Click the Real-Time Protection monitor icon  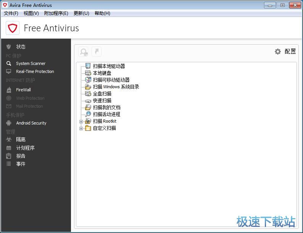pos(9,71)
